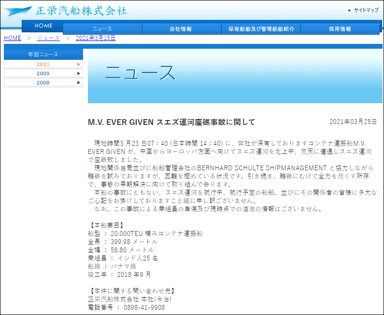The height and width of the screenshot is (315, 384).
Task: Click the 全長 399.98 メートル line
Action: click(x=123, y=242)
